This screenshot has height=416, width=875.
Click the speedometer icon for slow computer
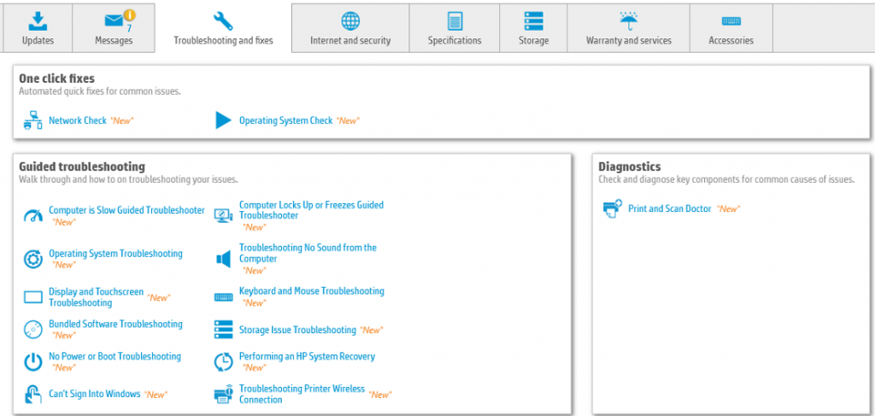[x=32, y=215]
